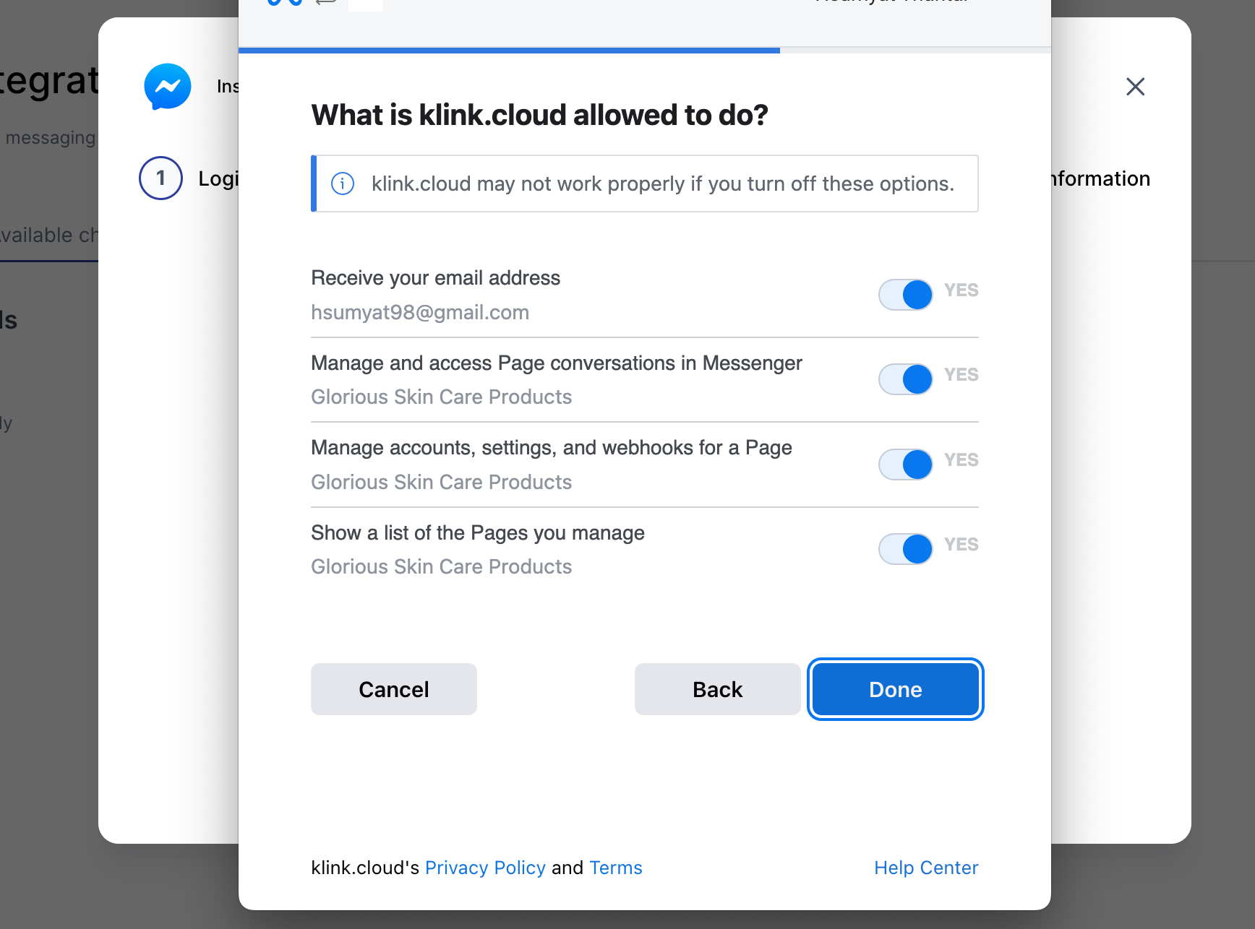The image size is (1255, 929).
Task: Click the "What is klink.cloud allowed to do?" heading
Action: pyautogui.click(x=539, y=115)
